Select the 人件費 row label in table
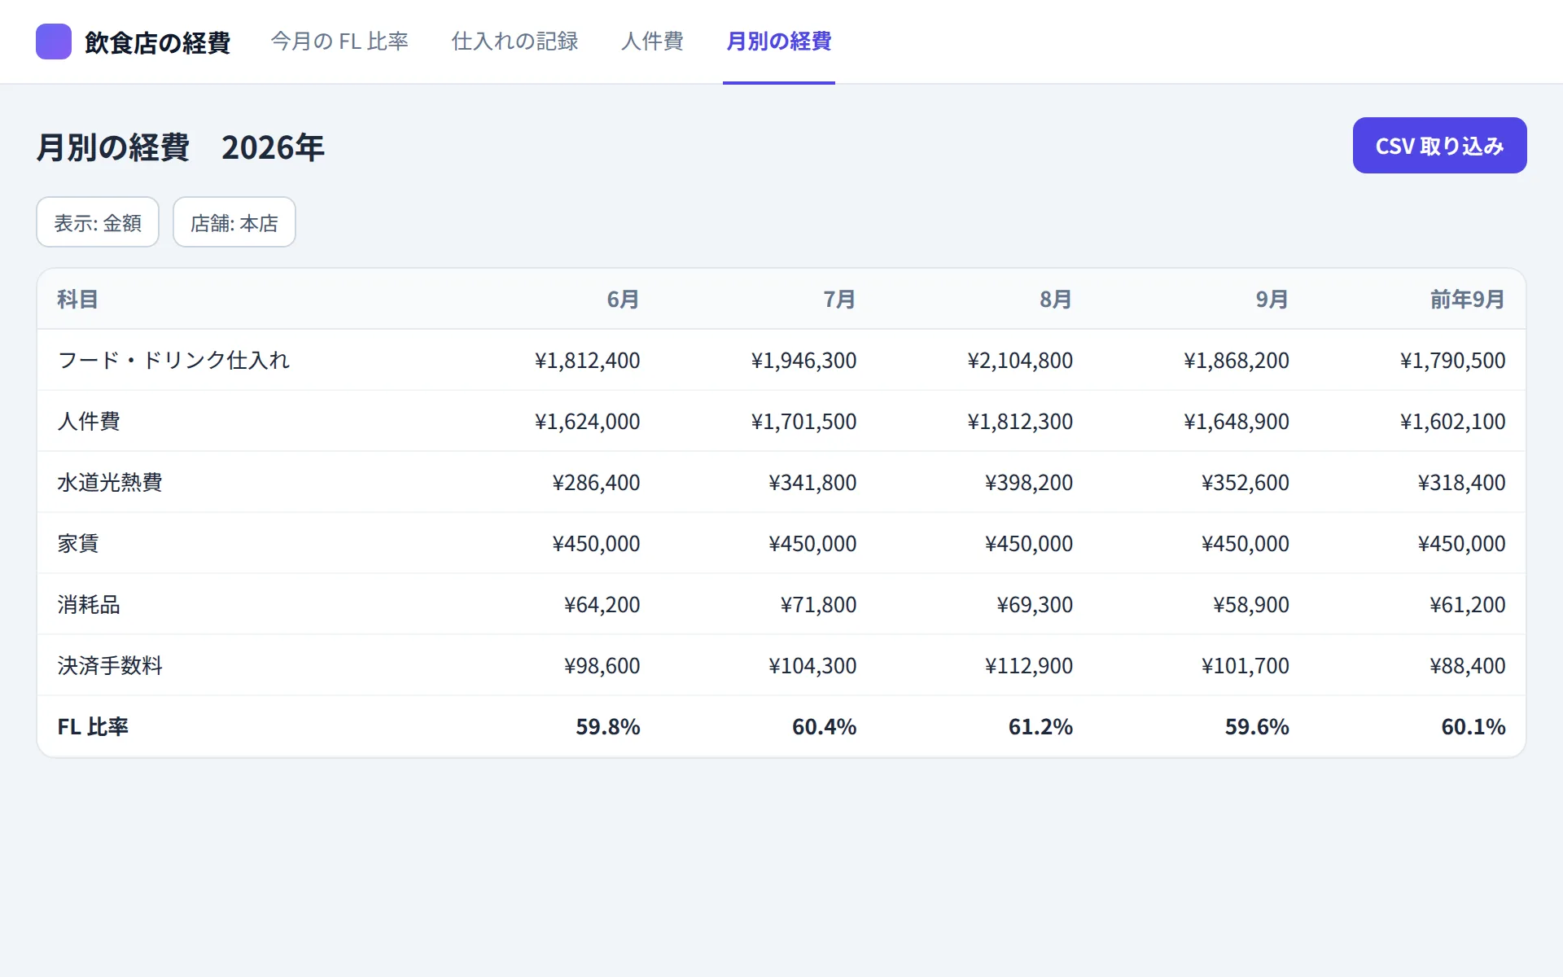Image resolution: width=1563 pixels, height=977 pixels. (x=89, y=422)
